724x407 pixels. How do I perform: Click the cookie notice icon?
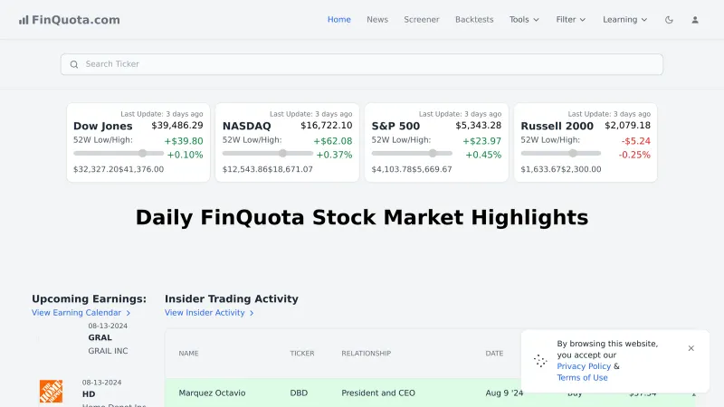540,361
